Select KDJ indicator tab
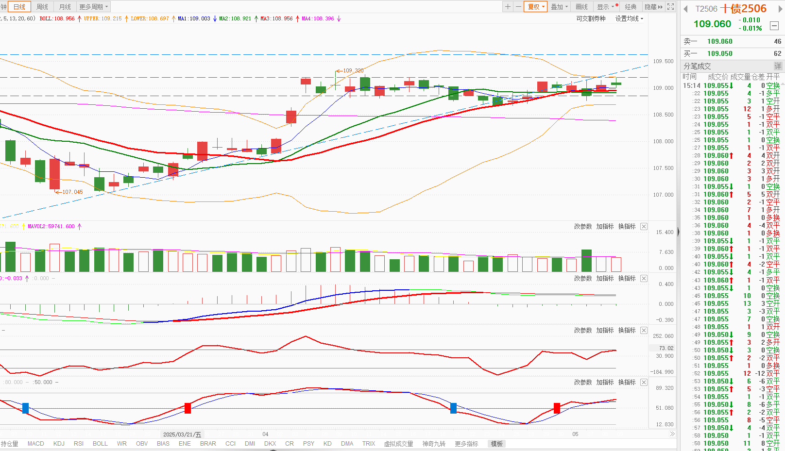Image resolution: width=785 pixels, height=451 pixels. pyautogui.click(x=59, y=444)
